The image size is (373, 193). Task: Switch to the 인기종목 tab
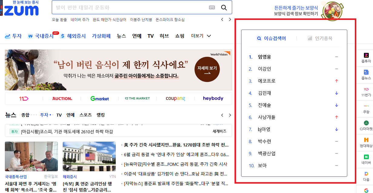(320, 38)
